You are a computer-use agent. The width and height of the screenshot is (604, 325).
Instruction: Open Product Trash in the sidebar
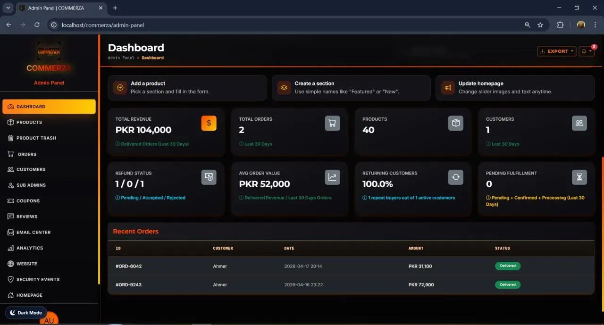[x=49, y=138]
